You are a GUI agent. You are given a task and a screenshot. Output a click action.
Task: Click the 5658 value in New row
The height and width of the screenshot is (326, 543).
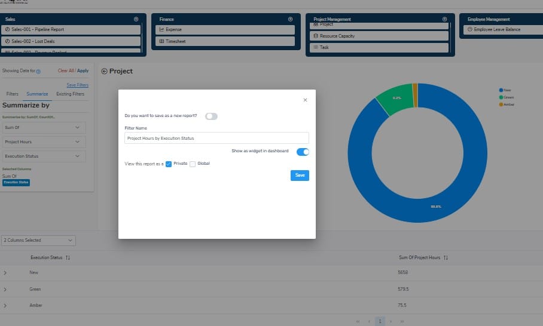tap(402, 272)
